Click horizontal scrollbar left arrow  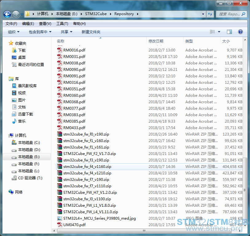tap(54, 231)
